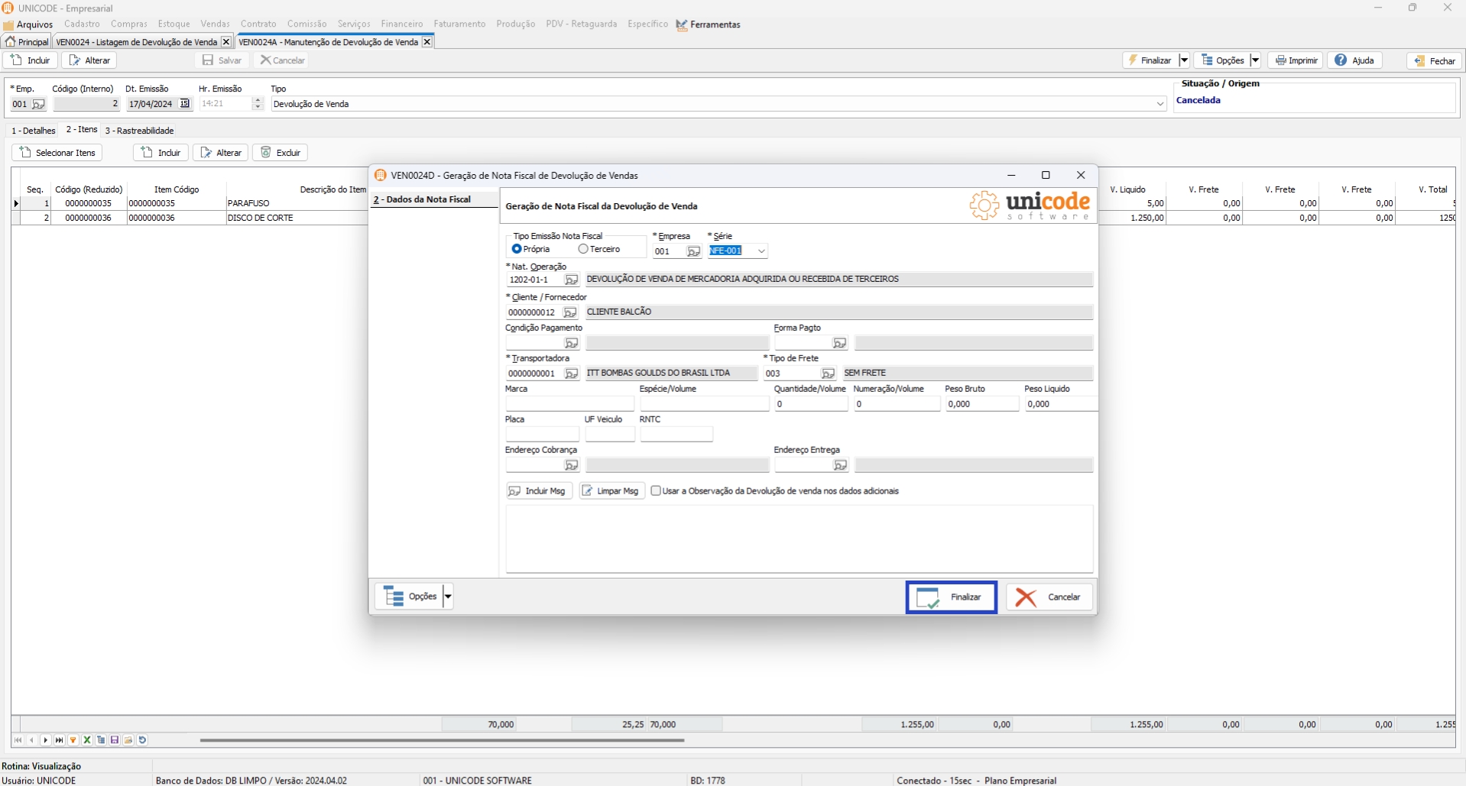Click the horizontal scrollbar of items grid

pos(442,740)
